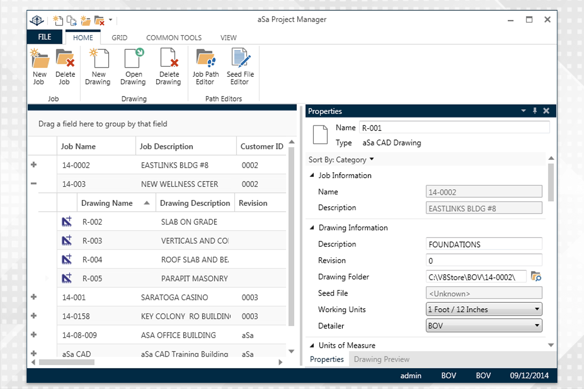Image resolution: width=584 pixels, height=389 pixels.
Task: Sort by Drawing Description column header
Action: pos(195,203)
